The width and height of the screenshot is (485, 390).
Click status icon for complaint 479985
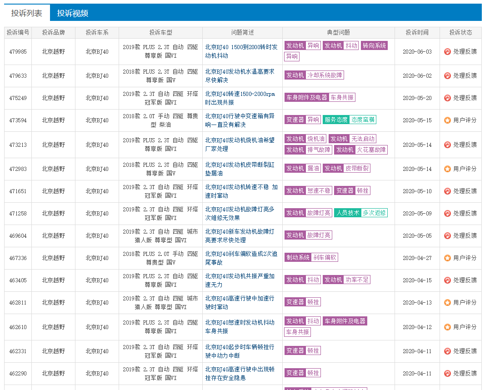coord(447,52)
